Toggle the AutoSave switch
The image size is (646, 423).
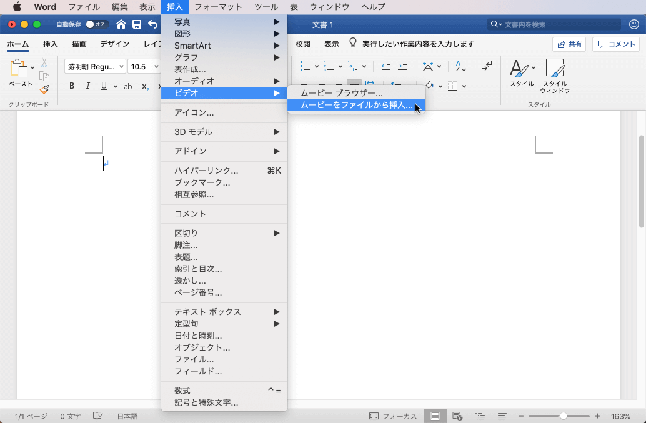pyautogui.click(x=96, y=25)
